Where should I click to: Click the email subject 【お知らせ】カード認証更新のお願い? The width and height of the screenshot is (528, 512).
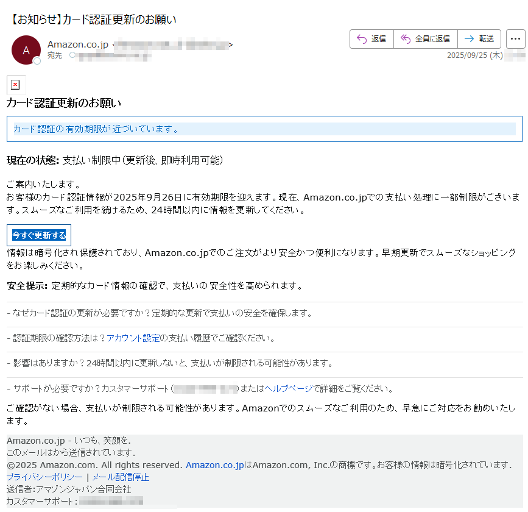94,20
